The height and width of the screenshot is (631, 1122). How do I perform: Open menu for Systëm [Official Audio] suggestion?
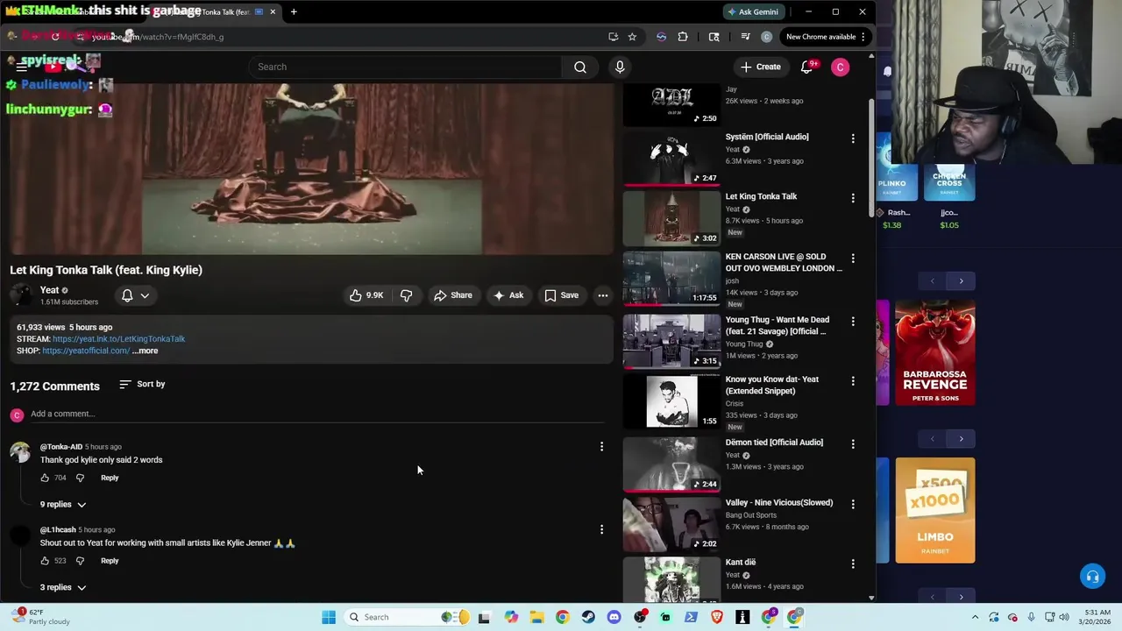pyautogui.click(x=853, y=138)
